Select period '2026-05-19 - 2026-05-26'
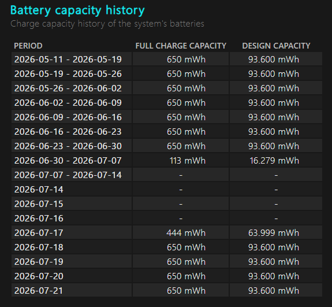The width and height of the screenshot is (332, 307). point(68,74)
